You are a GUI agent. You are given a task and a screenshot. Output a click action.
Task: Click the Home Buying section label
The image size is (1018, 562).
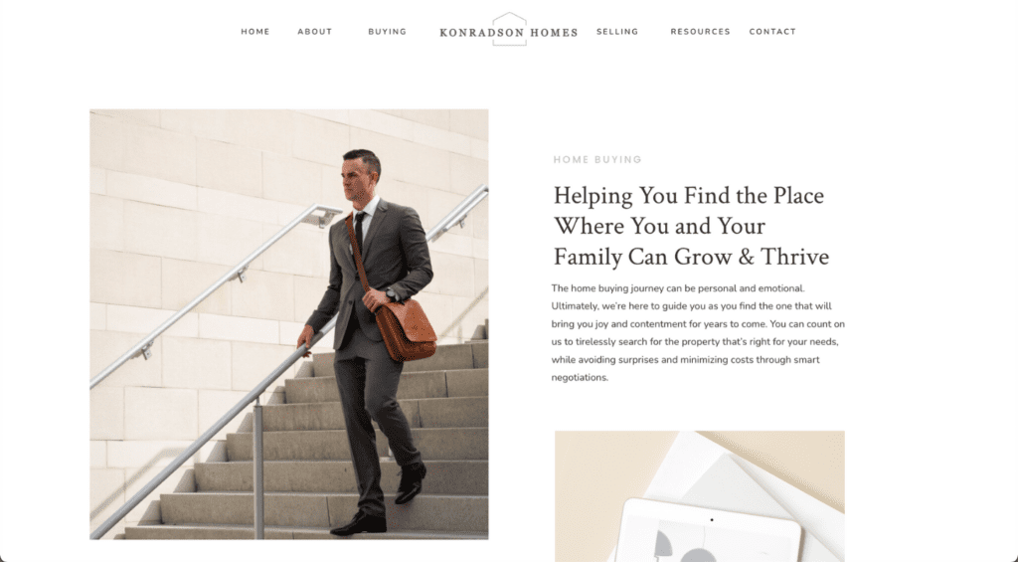click(x=597, y=159)
